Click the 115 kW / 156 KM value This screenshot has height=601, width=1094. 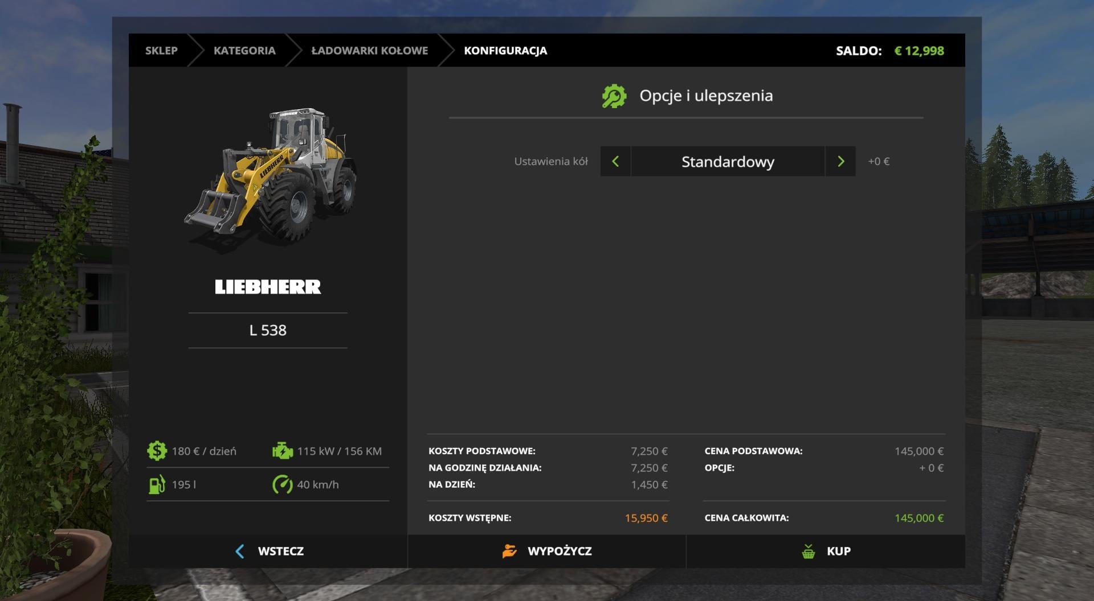pos(340,451)
